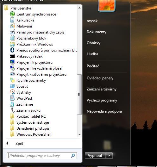The width and height of the screenshot is (157, 167).
Task: Select the "Kalkulačka" text entry
Action: pyautogui.click(x=25, y=20)
